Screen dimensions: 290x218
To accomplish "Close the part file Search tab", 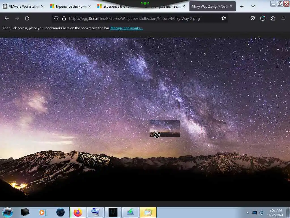I will pyautogui.click(x=184, y=6).
